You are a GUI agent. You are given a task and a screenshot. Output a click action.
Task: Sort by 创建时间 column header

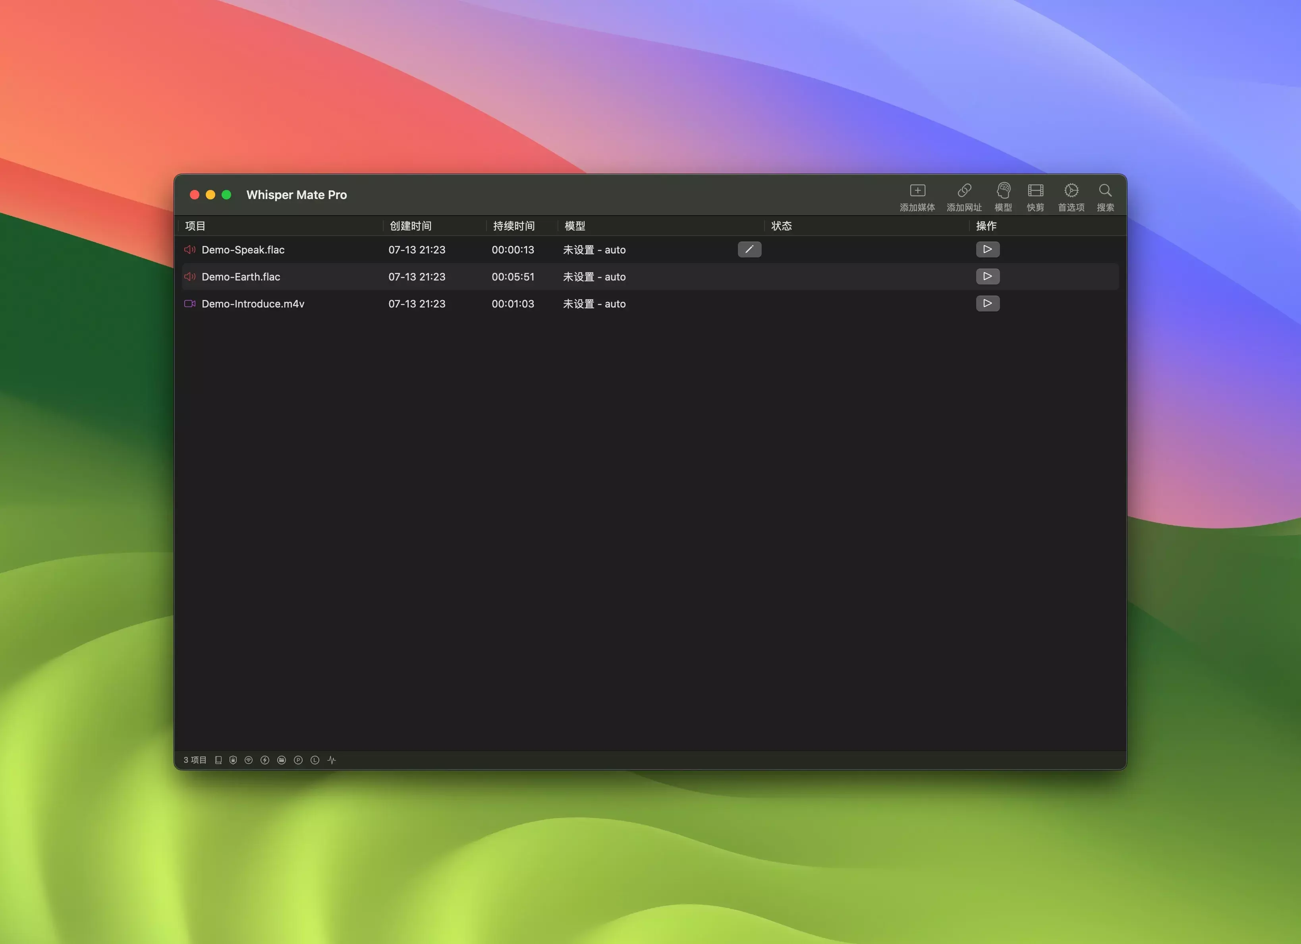411,226
